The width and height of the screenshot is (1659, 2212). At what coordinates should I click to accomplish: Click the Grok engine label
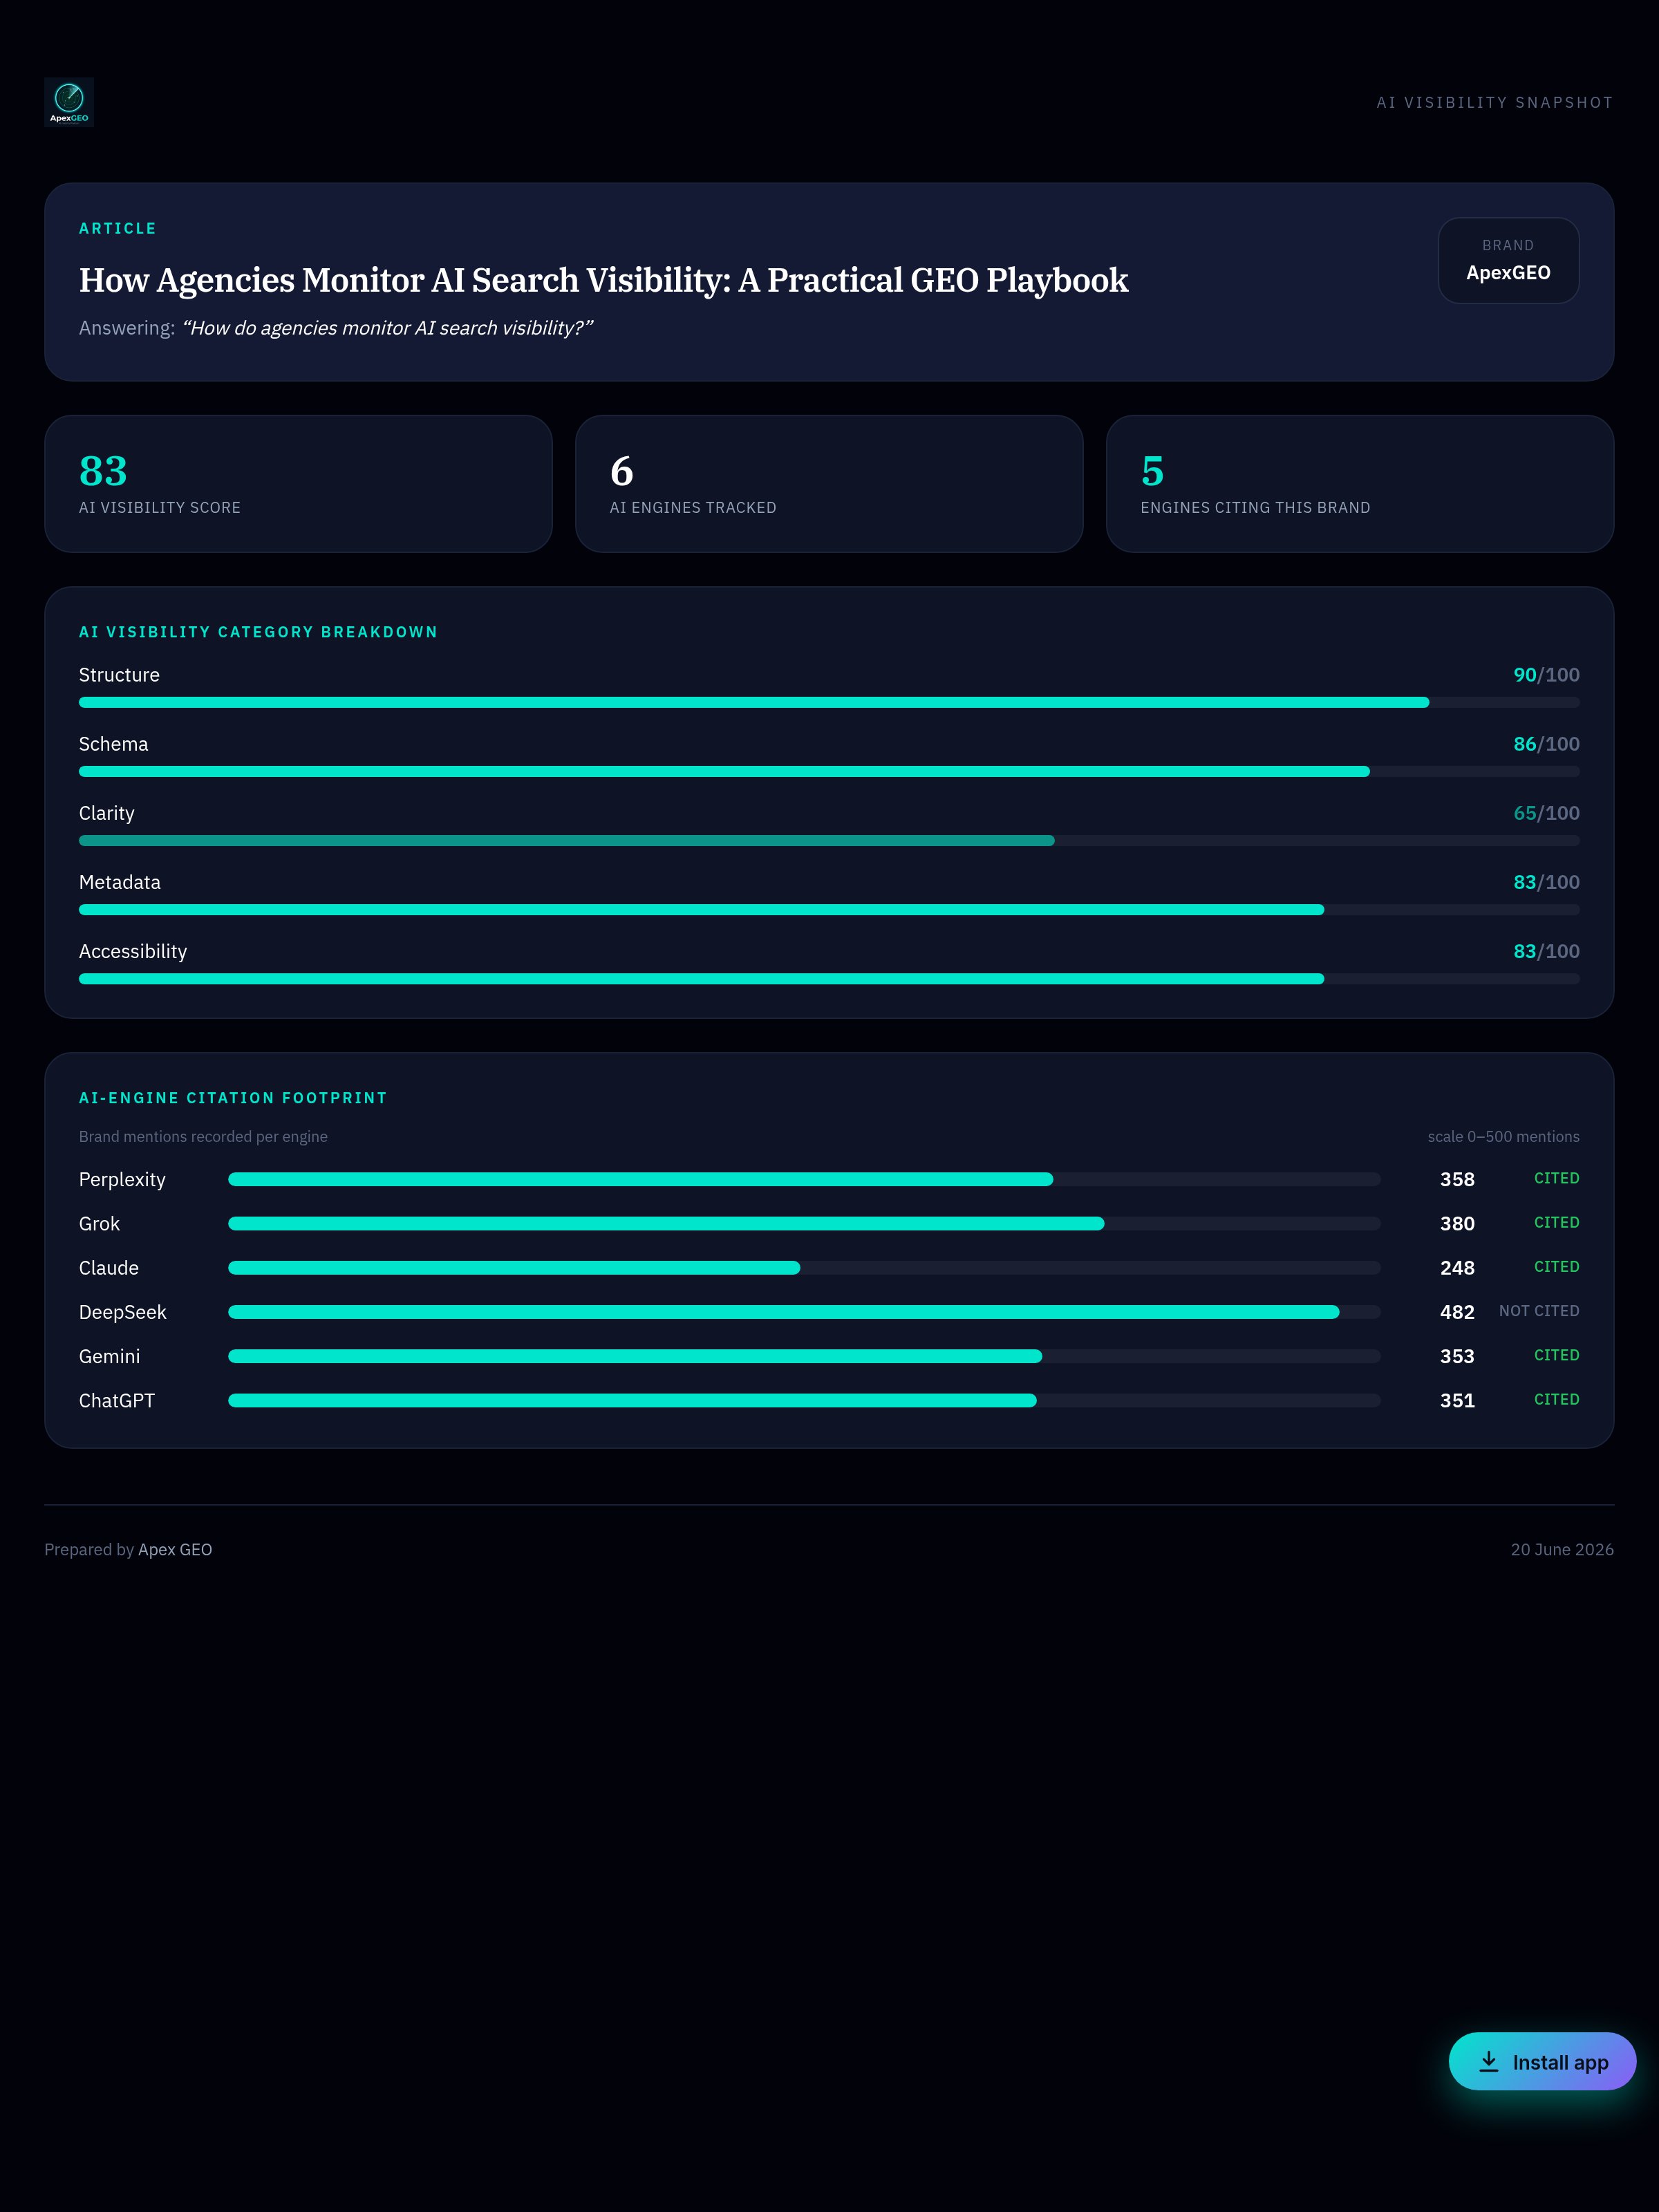tap(99, 1224)
